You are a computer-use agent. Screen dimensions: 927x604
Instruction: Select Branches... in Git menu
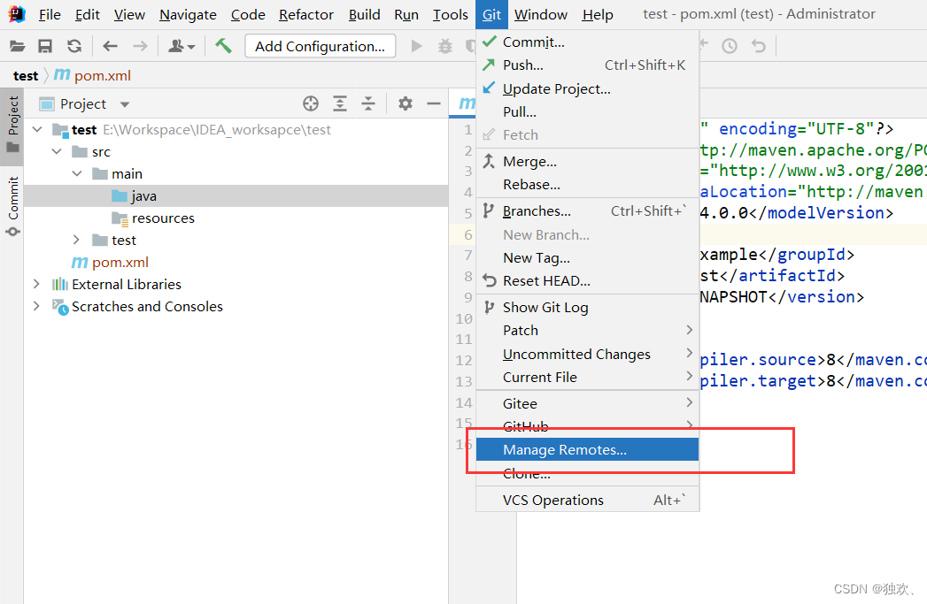[587, 210]
